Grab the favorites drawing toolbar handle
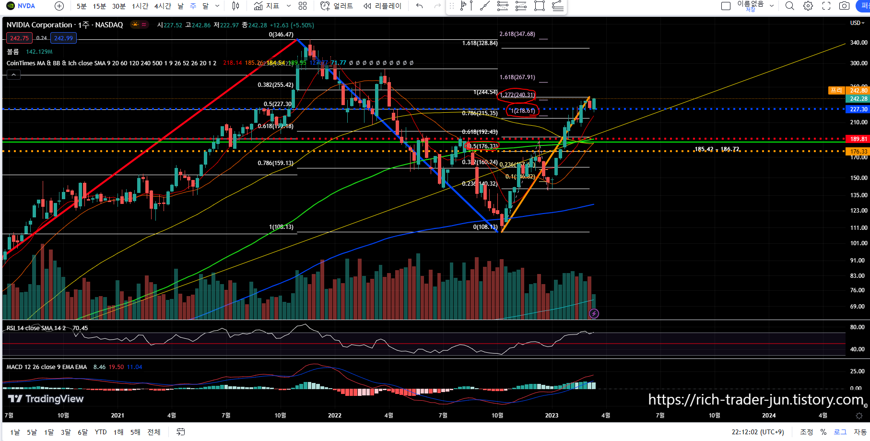The height and width of the screenshot is (441, 870). tap(451, 6)
